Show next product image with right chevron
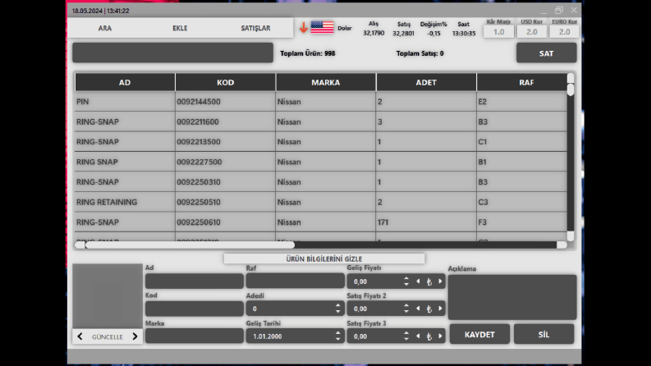This screenshot has height=366, width=651. coord(135,336)
